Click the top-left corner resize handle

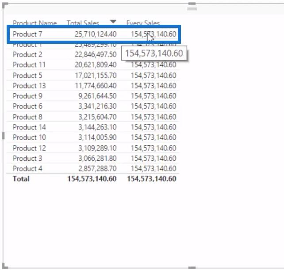pyautogui.click(x=5, y=5)
